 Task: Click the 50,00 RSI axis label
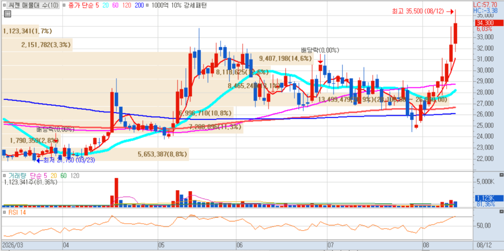tap(484, 225)
